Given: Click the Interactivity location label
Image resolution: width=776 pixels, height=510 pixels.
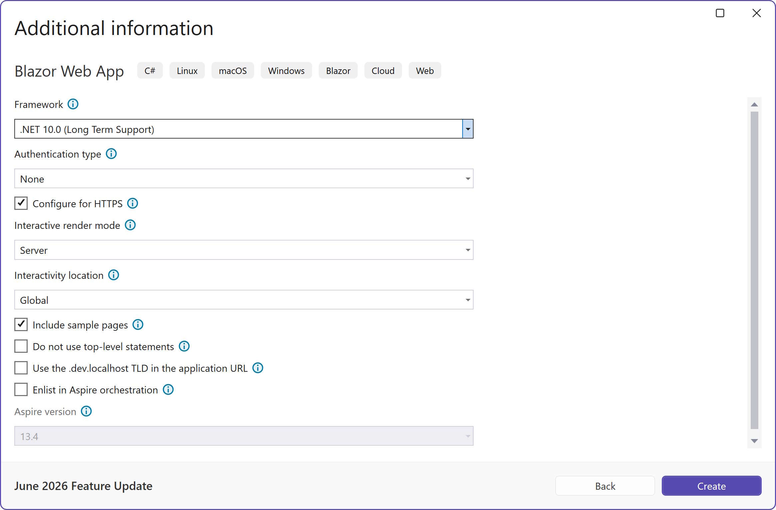Looking at the screenshot, I should (x=59, y=275).
